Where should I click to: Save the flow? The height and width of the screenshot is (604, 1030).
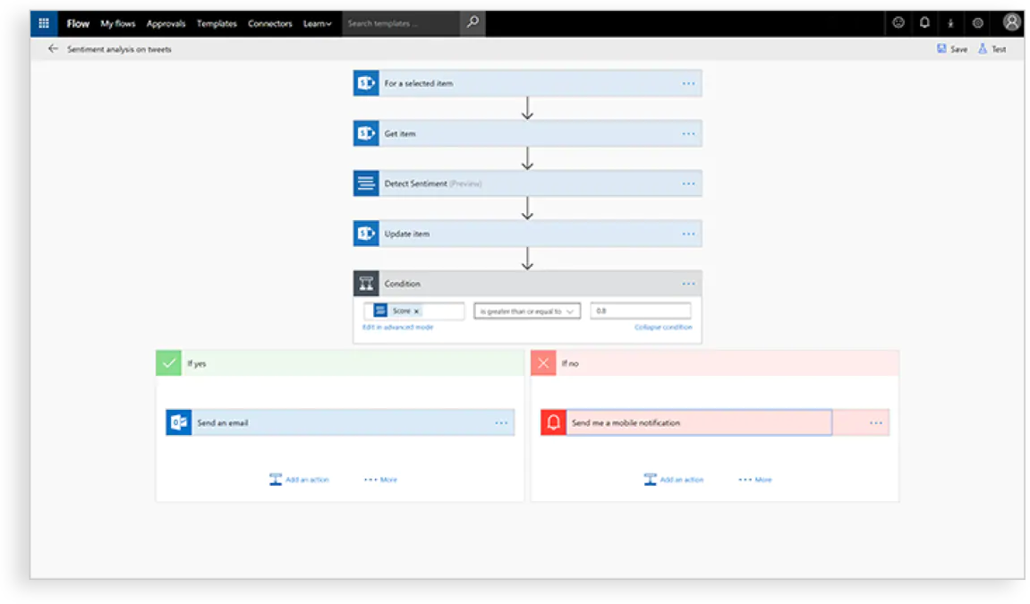[x=952, y=49]
